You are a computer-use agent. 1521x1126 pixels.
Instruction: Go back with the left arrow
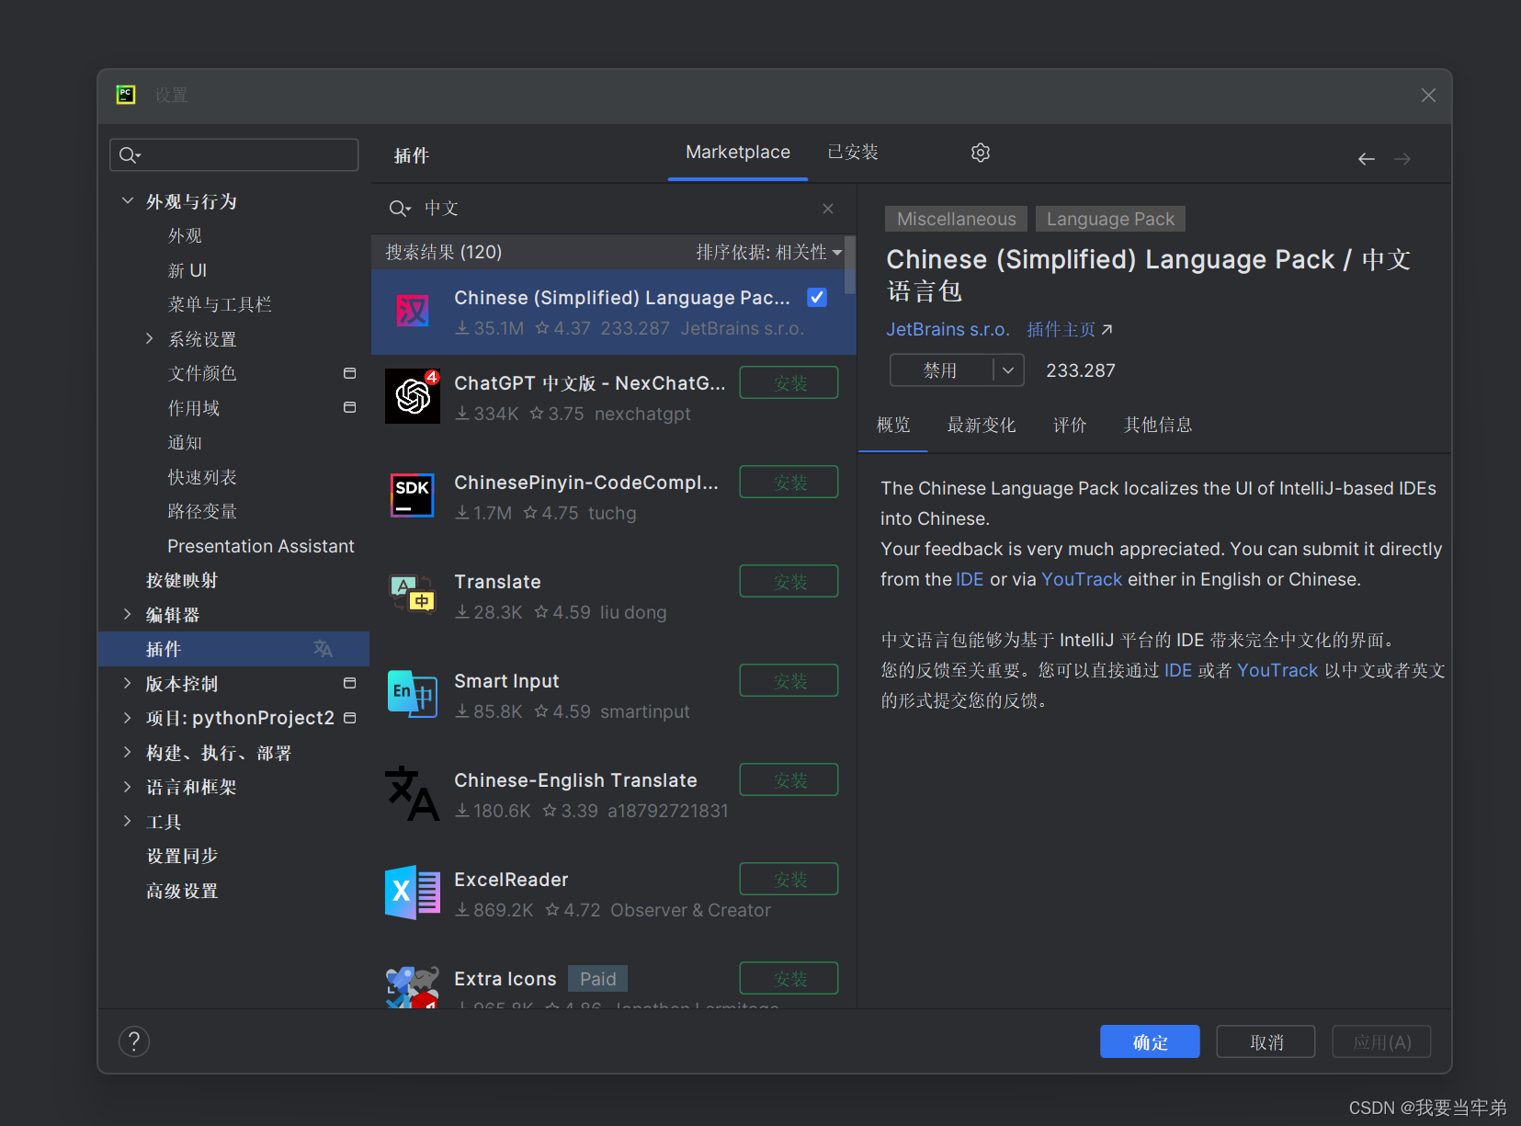click(x=1367, y=159)
